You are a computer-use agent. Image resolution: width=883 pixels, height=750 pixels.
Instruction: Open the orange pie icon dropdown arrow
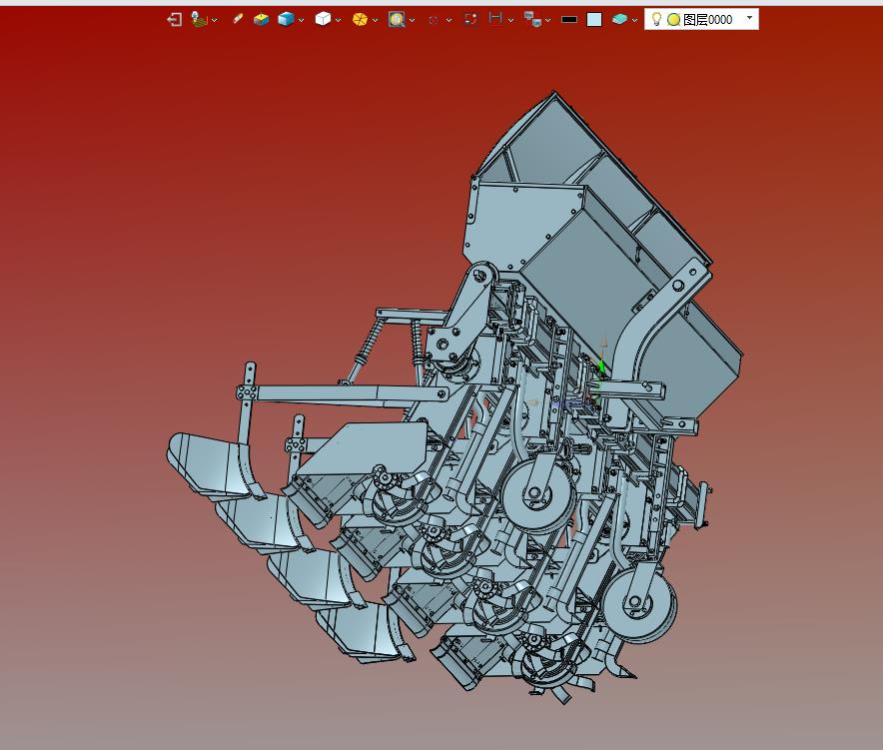point(375,20)
